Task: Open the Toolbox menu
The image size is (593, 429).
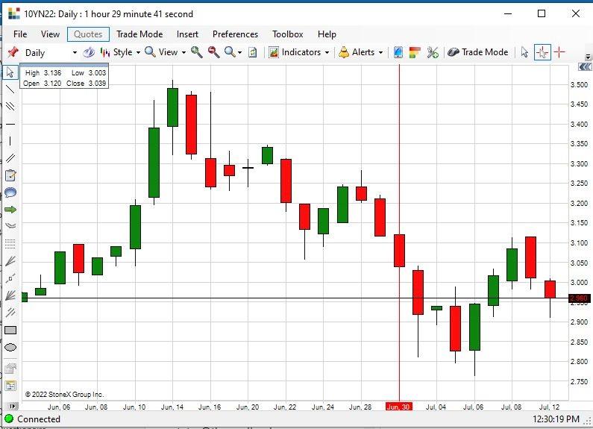Action: coord(287,34)
